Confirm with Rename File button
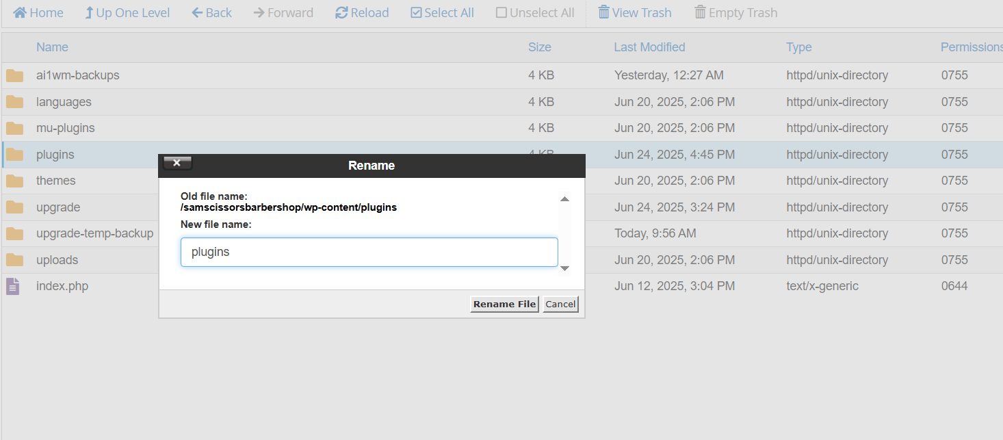 point(504,304)
